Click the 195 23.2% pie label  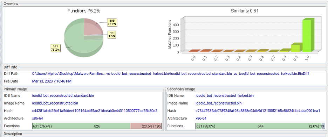(x=112, y=22)
